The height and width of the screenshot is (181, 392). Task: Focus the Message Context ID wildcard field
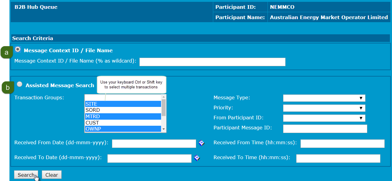pos(212,62)
